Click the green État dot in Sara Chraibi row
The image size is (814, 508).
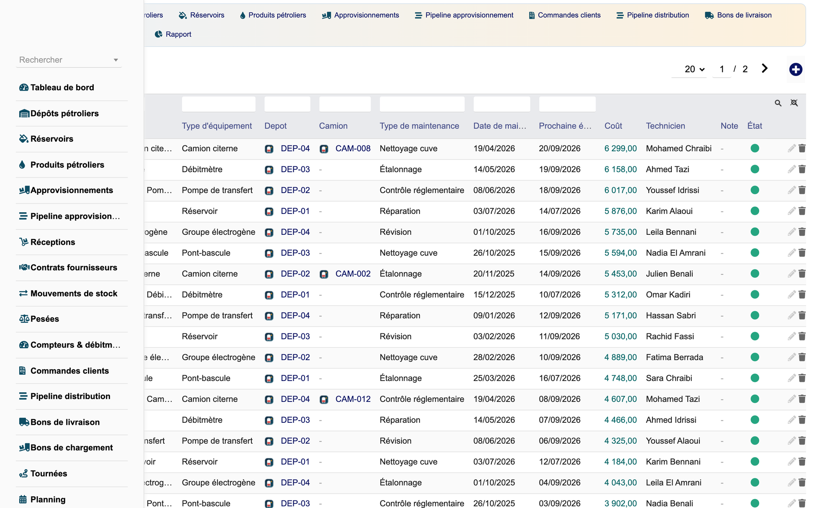click(x=755, y=378)
